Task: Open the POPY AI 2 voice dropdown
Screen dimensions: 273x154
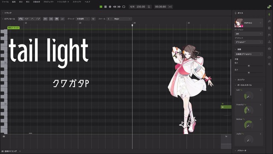Action: point(249,23)
